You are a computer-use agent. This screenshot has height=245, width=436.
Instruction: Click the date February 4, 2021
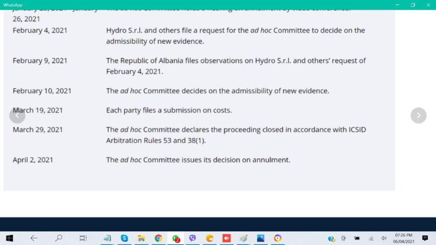(40, 30)
